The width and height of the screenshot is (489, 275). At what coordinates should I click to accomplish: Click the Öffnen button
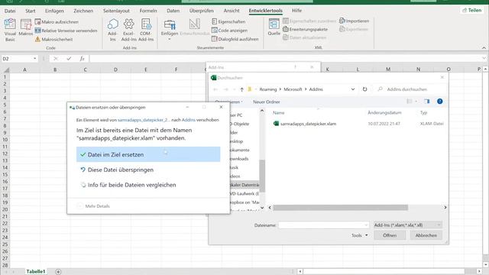[x=390, y=235]
